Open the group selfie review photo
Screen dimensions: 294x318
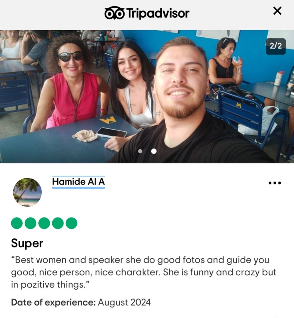[x=147, y=96]
